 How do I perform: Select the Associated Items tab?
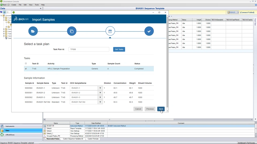click(53, 139)
